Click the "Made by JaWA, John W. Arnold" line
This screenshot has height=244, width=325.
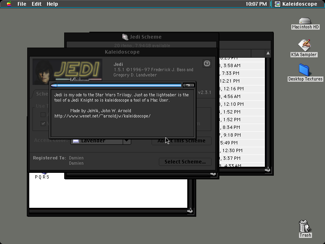[101, 111]
